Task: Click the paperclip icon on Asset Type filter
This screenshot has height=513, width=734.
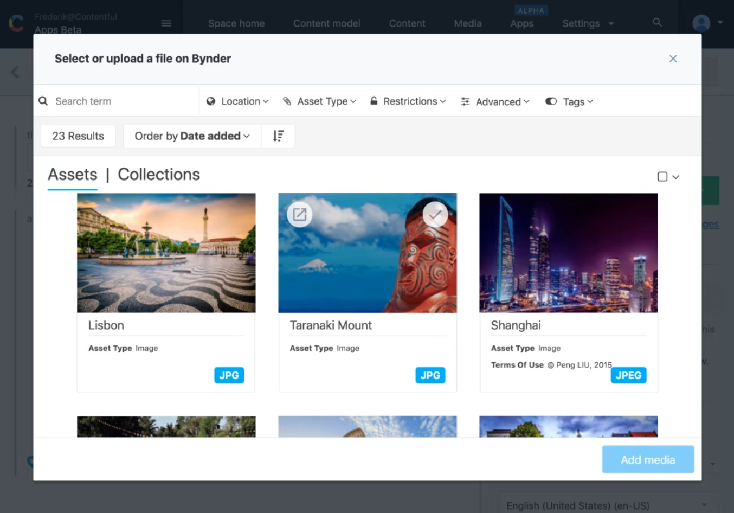Action: (287, 101)
